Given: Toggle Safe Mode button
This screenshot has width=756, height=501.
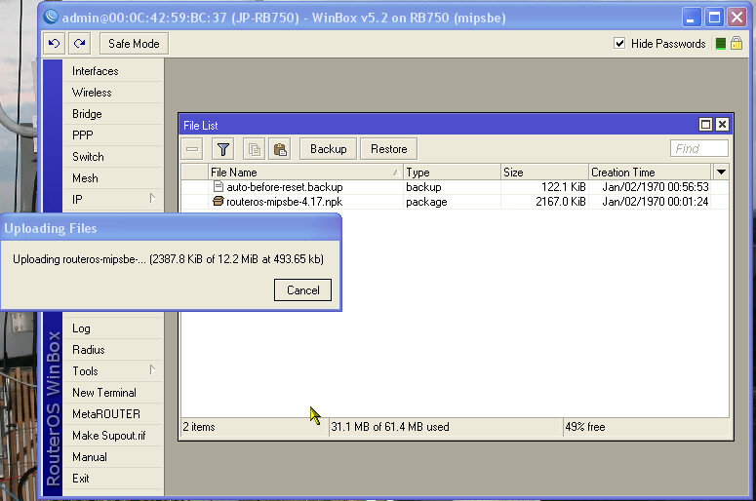Looking at the screenshot, I should coord(134,44).
